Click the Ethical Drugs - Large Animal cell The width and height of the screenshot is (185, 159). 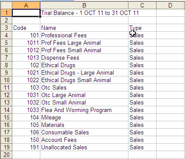(84, 72)
